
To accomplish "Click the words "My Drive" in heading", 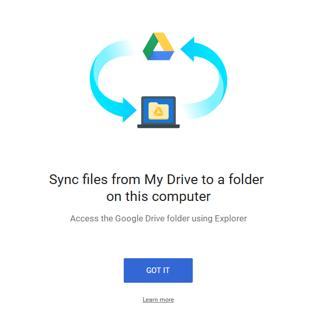I will (171, 179).
